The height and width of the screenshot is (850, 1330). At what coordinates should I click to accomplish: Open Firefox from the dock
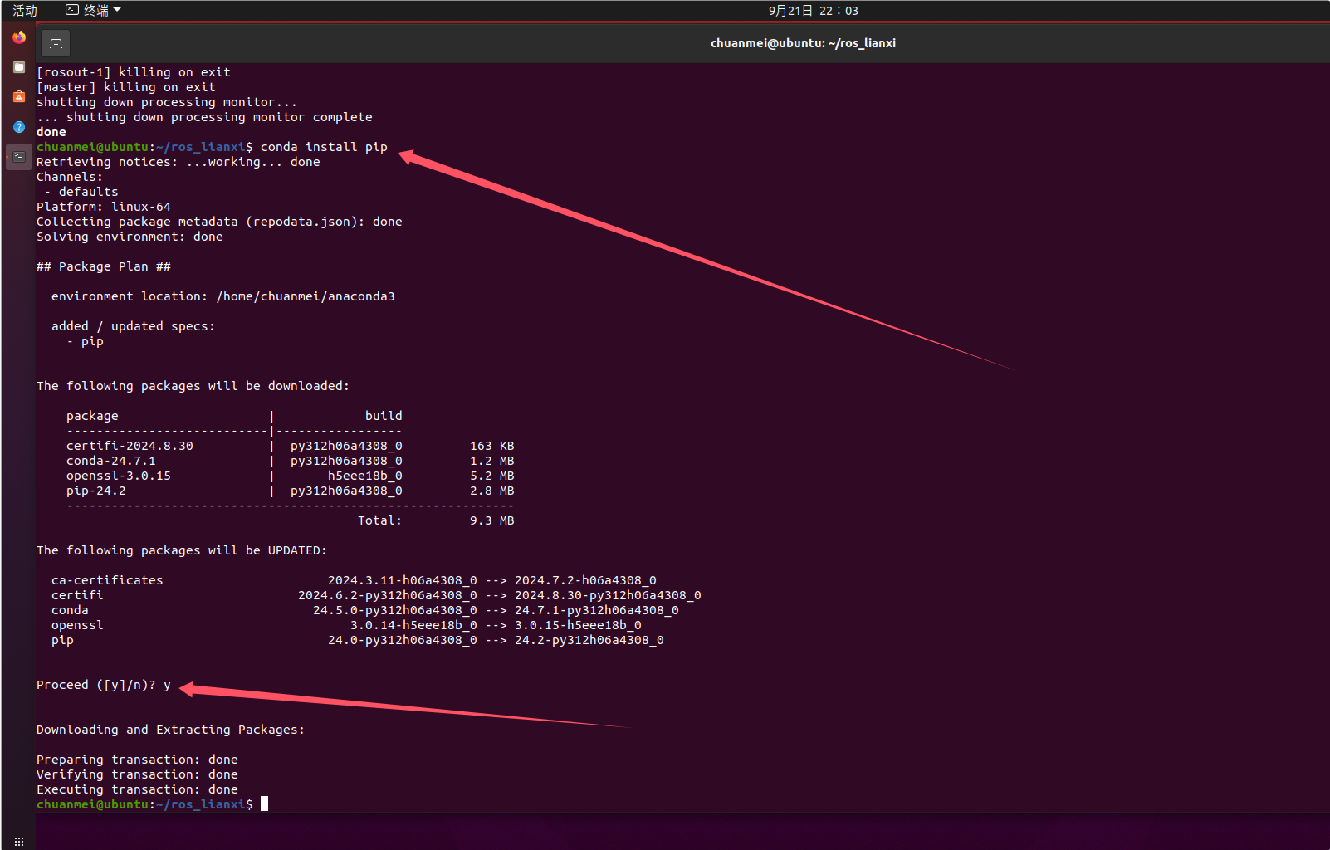(x=18, y=37)
